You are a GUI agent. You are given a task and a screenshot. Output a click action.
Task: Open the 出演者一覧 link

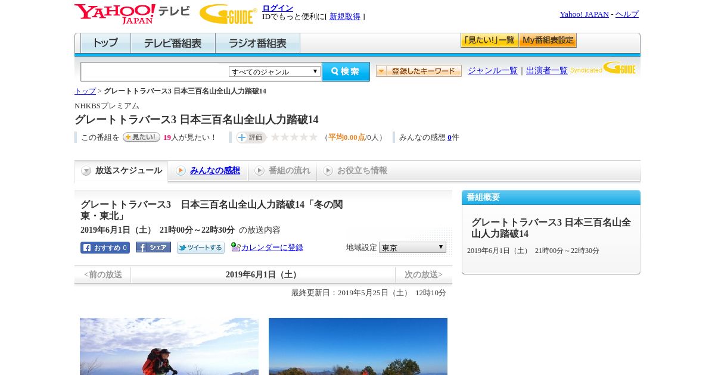click(547, 71)
